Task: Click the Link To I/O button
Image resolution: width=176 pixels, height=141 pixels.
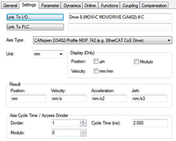Action: pos(35,17)
